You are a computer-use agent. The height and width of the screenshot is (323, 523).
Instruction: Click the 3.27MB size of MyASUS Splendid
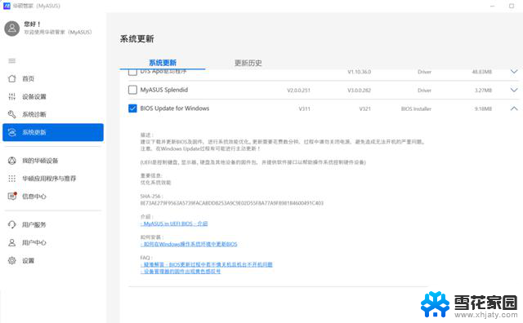483,91
